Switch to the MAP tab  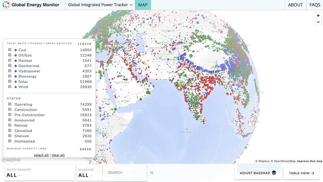click(x=143, y=5)
